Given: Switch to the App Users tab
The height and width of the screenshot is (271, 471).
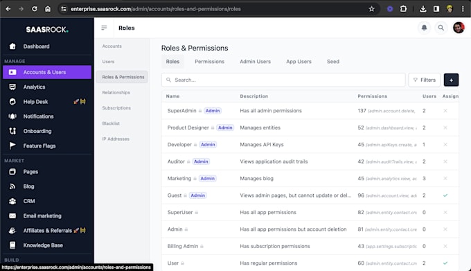Looking at the screenshot, I should click(299, 61).
